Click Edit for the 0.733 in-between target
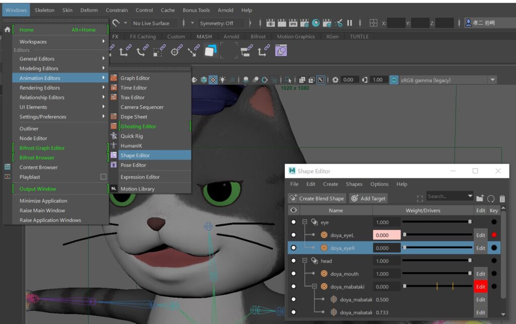The width and height of the screenshot is (516, 324). (x=480, y=312)
